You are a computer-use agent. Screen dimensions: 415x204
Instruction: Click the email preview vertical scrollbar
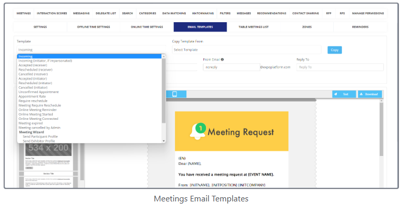(381, 129)
